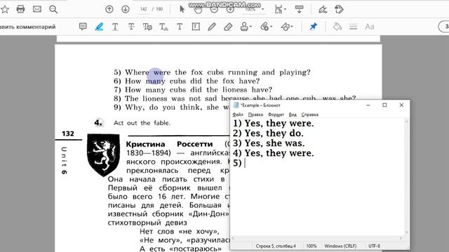The height and width of the screenshot is (252, 449).
Task: Click the zoom in plus icon
Action: tap(230, 10)
